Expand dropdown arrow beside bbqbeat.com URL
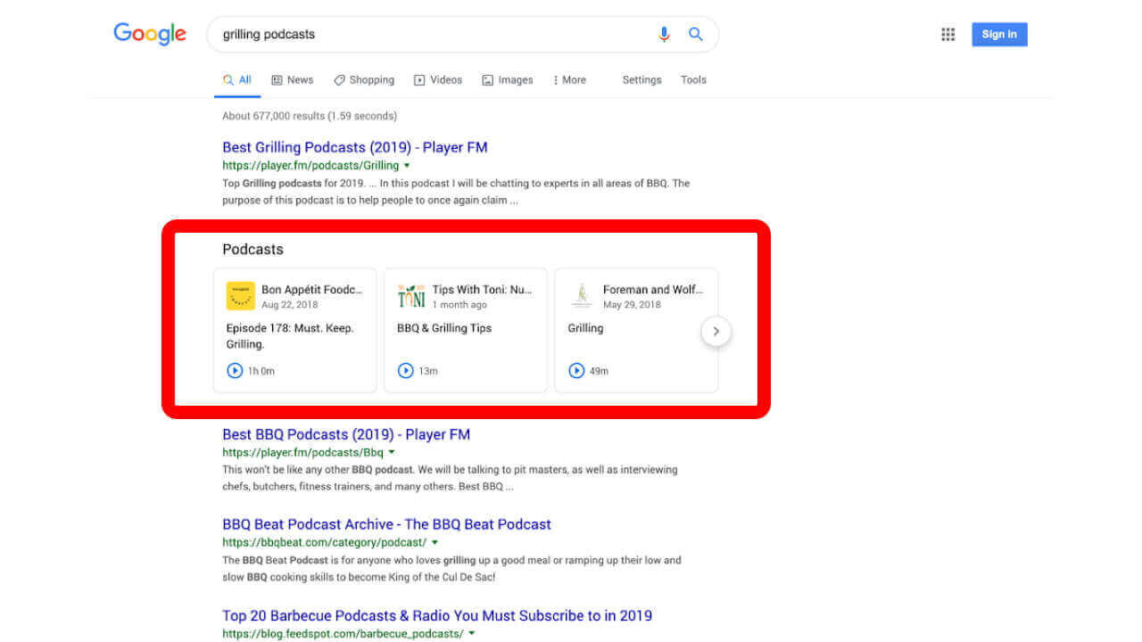 point(434,542)
